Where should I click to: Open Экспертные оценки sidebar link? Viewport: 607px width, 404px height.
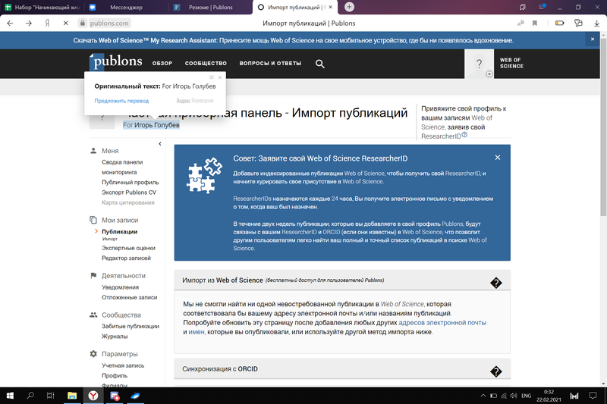[128, 248]
